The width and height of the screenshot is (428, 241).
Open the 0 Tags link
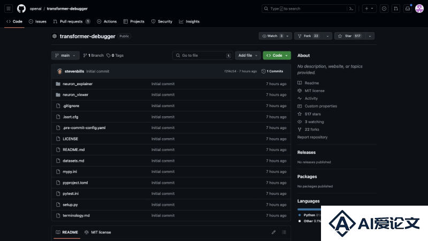click(x=115, y=56)
